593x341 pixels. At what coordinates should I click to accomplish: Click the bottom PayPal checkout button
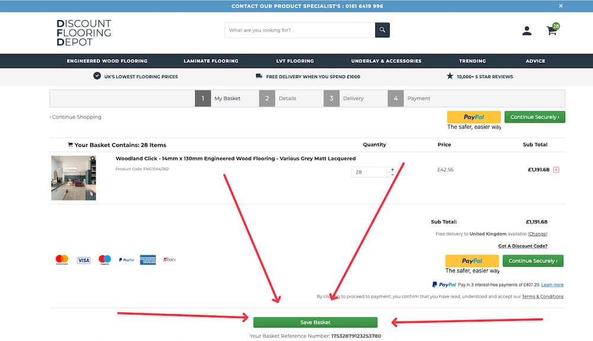point(472,261)
